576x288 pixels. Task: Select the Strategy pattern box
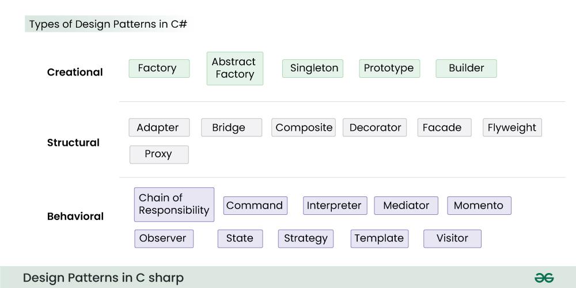pyautogui.click(x=306, y=238)
